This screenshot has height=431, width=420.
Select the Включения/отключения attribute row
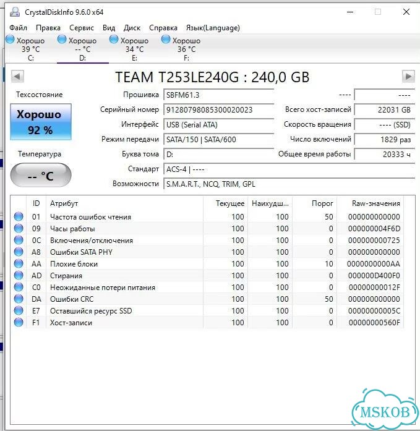(x=207, y=240)
